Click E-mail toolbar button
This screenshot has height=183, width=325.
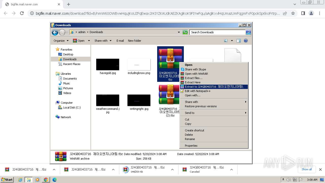pyautogui.click(x=120, y=41)
